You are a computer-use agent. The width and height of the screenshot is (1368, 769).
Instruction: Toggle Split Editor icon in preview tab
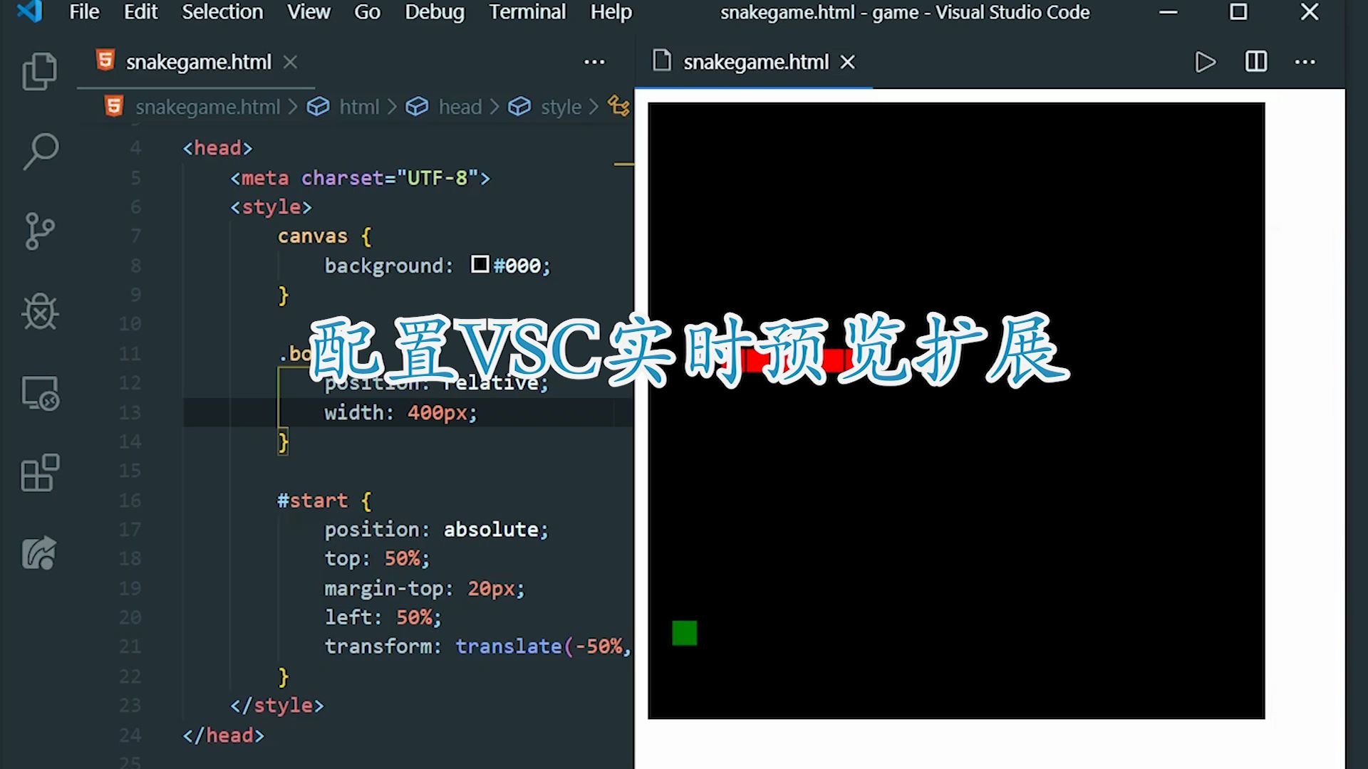pyautogui.click(x=1255, y=61)
